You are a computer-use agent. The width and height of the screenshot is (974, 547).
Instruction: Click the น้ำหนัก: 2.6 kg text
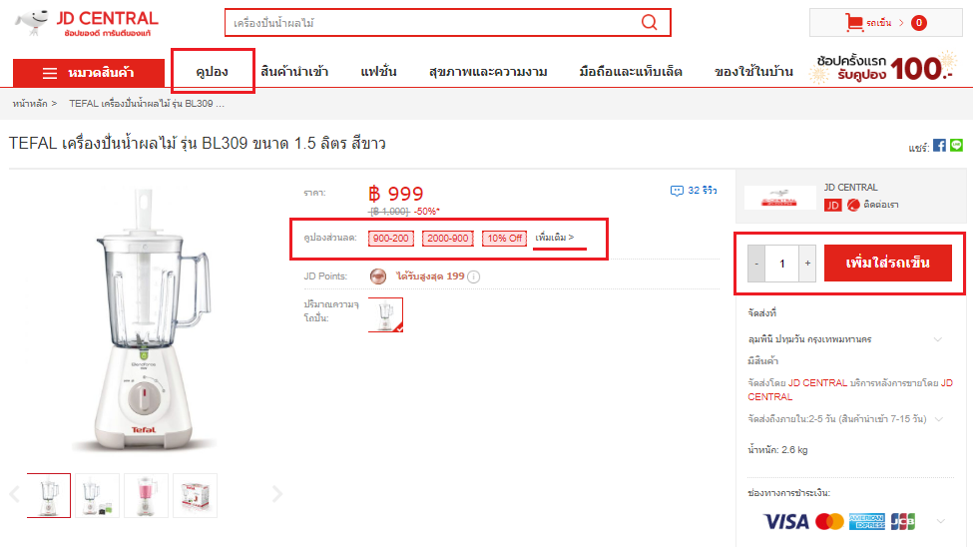point(777,450)
